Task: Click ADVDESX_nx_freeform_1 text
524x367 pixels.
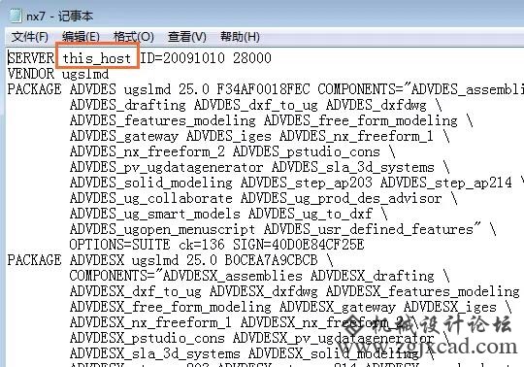Action: point(150,323)
